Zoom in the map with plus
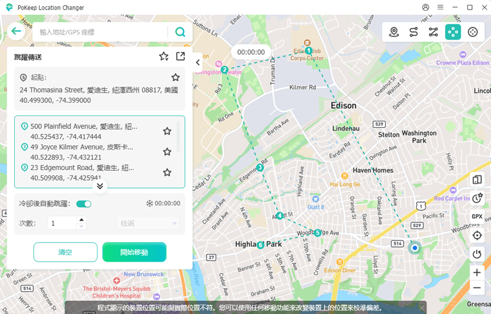The image size is (491, 314). tap(477, 272)
